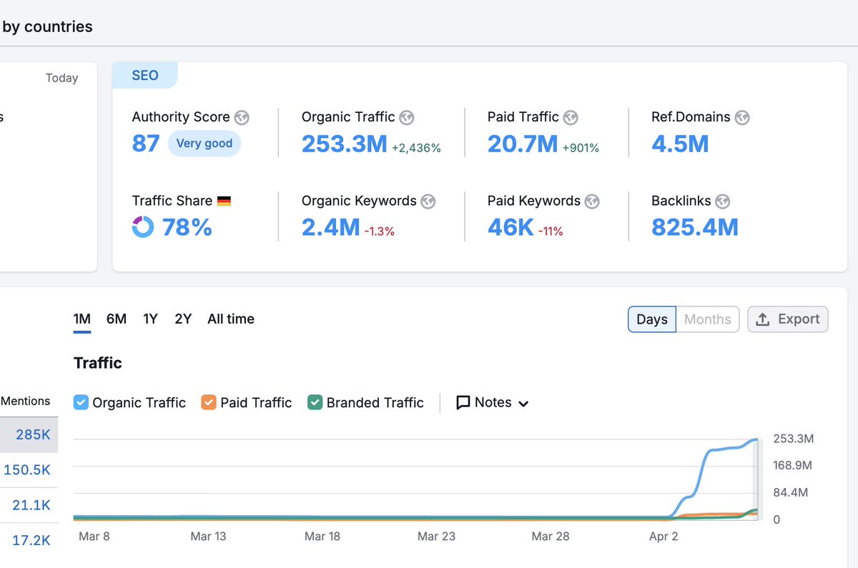Toggle off Branded Traffic

tap(314, 402)
